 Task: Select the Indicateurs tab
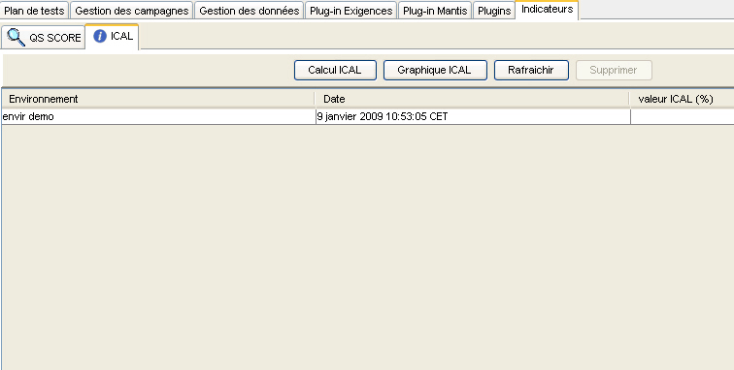click(547, 10)
